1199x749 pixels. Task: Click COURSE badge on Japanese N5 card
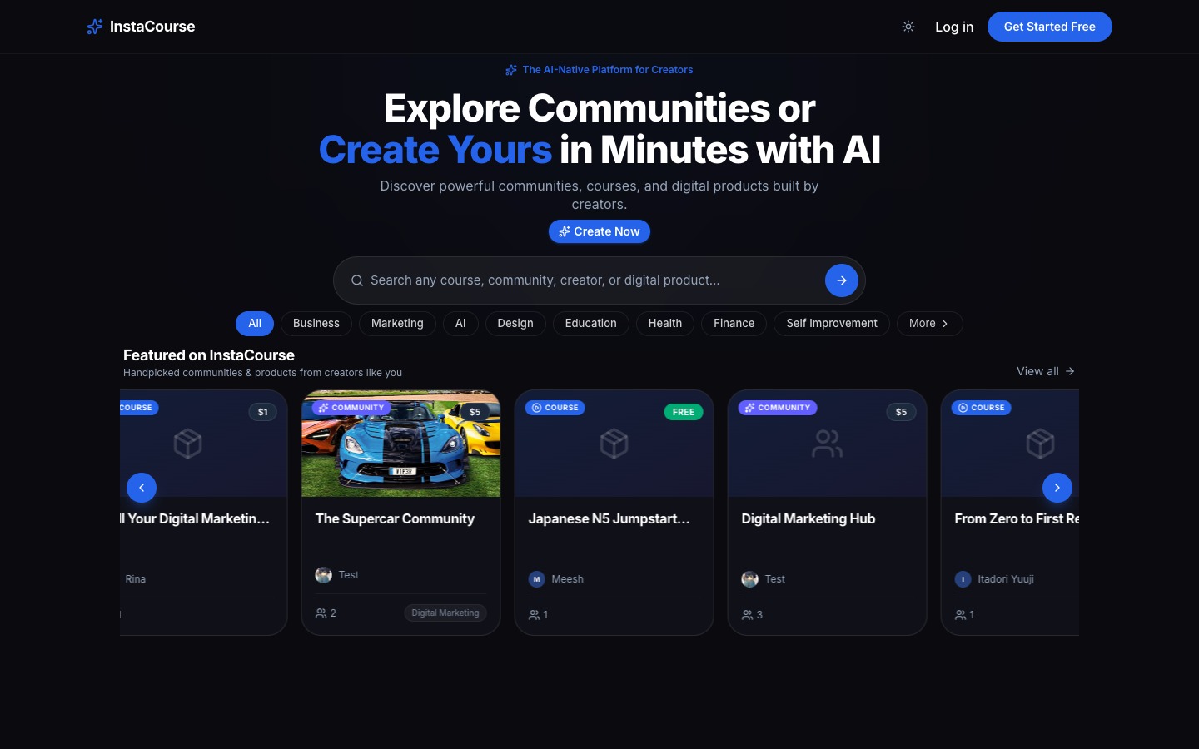coord(555,408)
